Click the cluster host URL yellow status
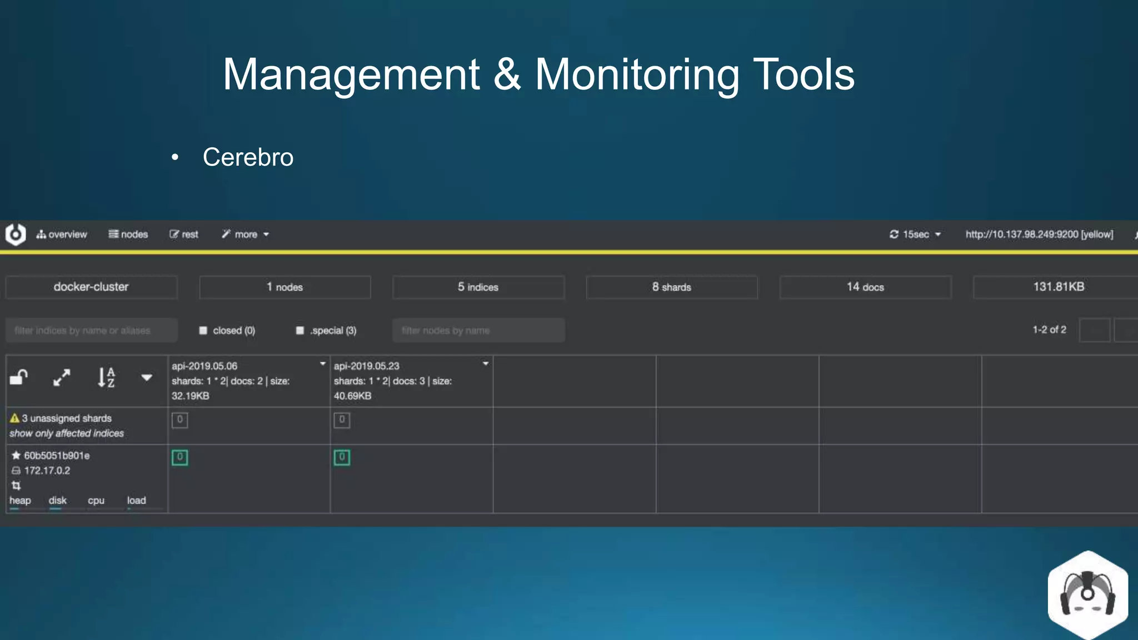This screenshot has width=1138, height=640. pyautogui.click(x=1039, y=234)
